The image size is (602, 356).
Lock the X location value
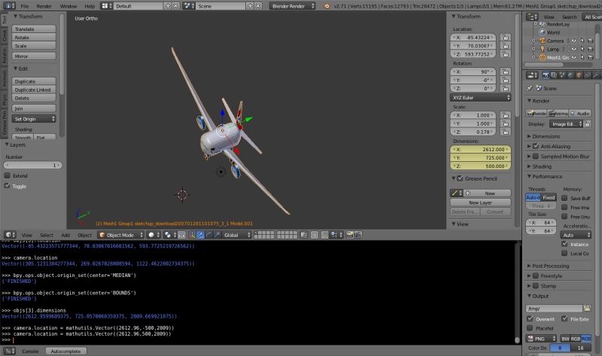(506, 37)
